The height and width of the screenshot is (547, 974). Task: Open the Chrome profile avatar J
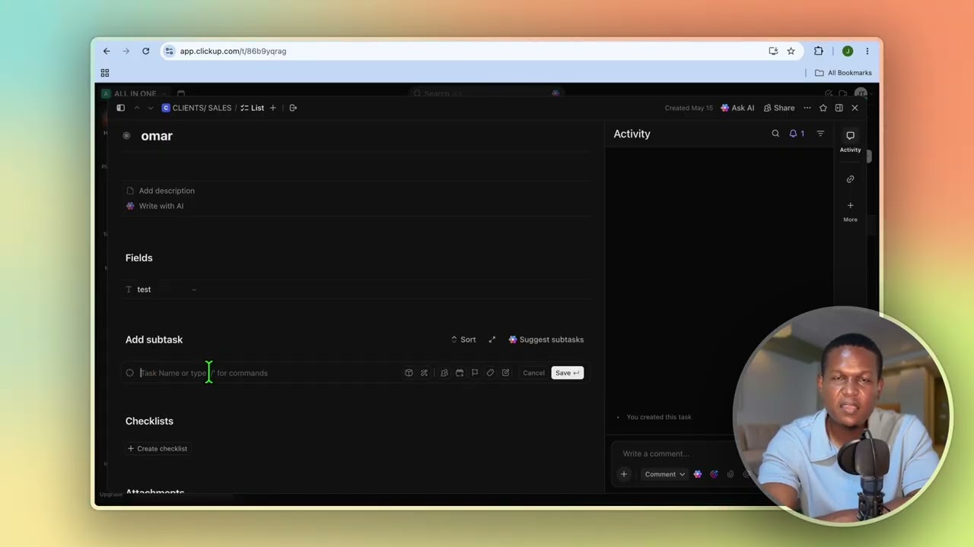[848, 51]
